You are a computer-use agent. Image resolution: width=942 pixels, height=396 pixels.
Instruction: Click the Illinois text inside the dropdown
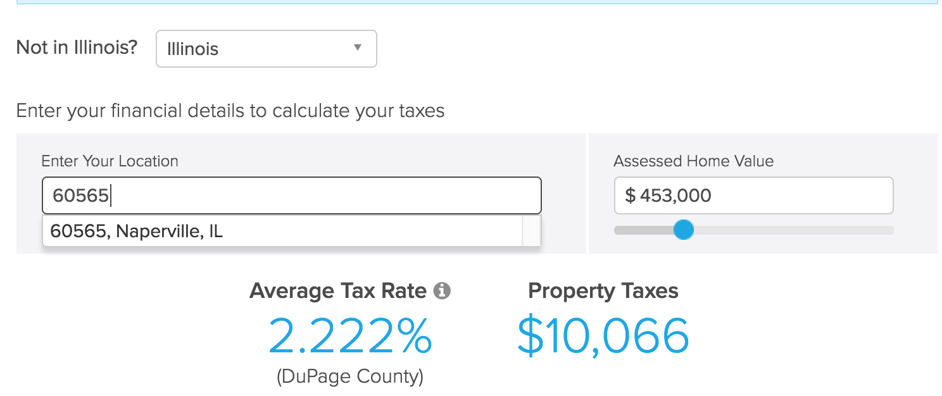[192, 49]
